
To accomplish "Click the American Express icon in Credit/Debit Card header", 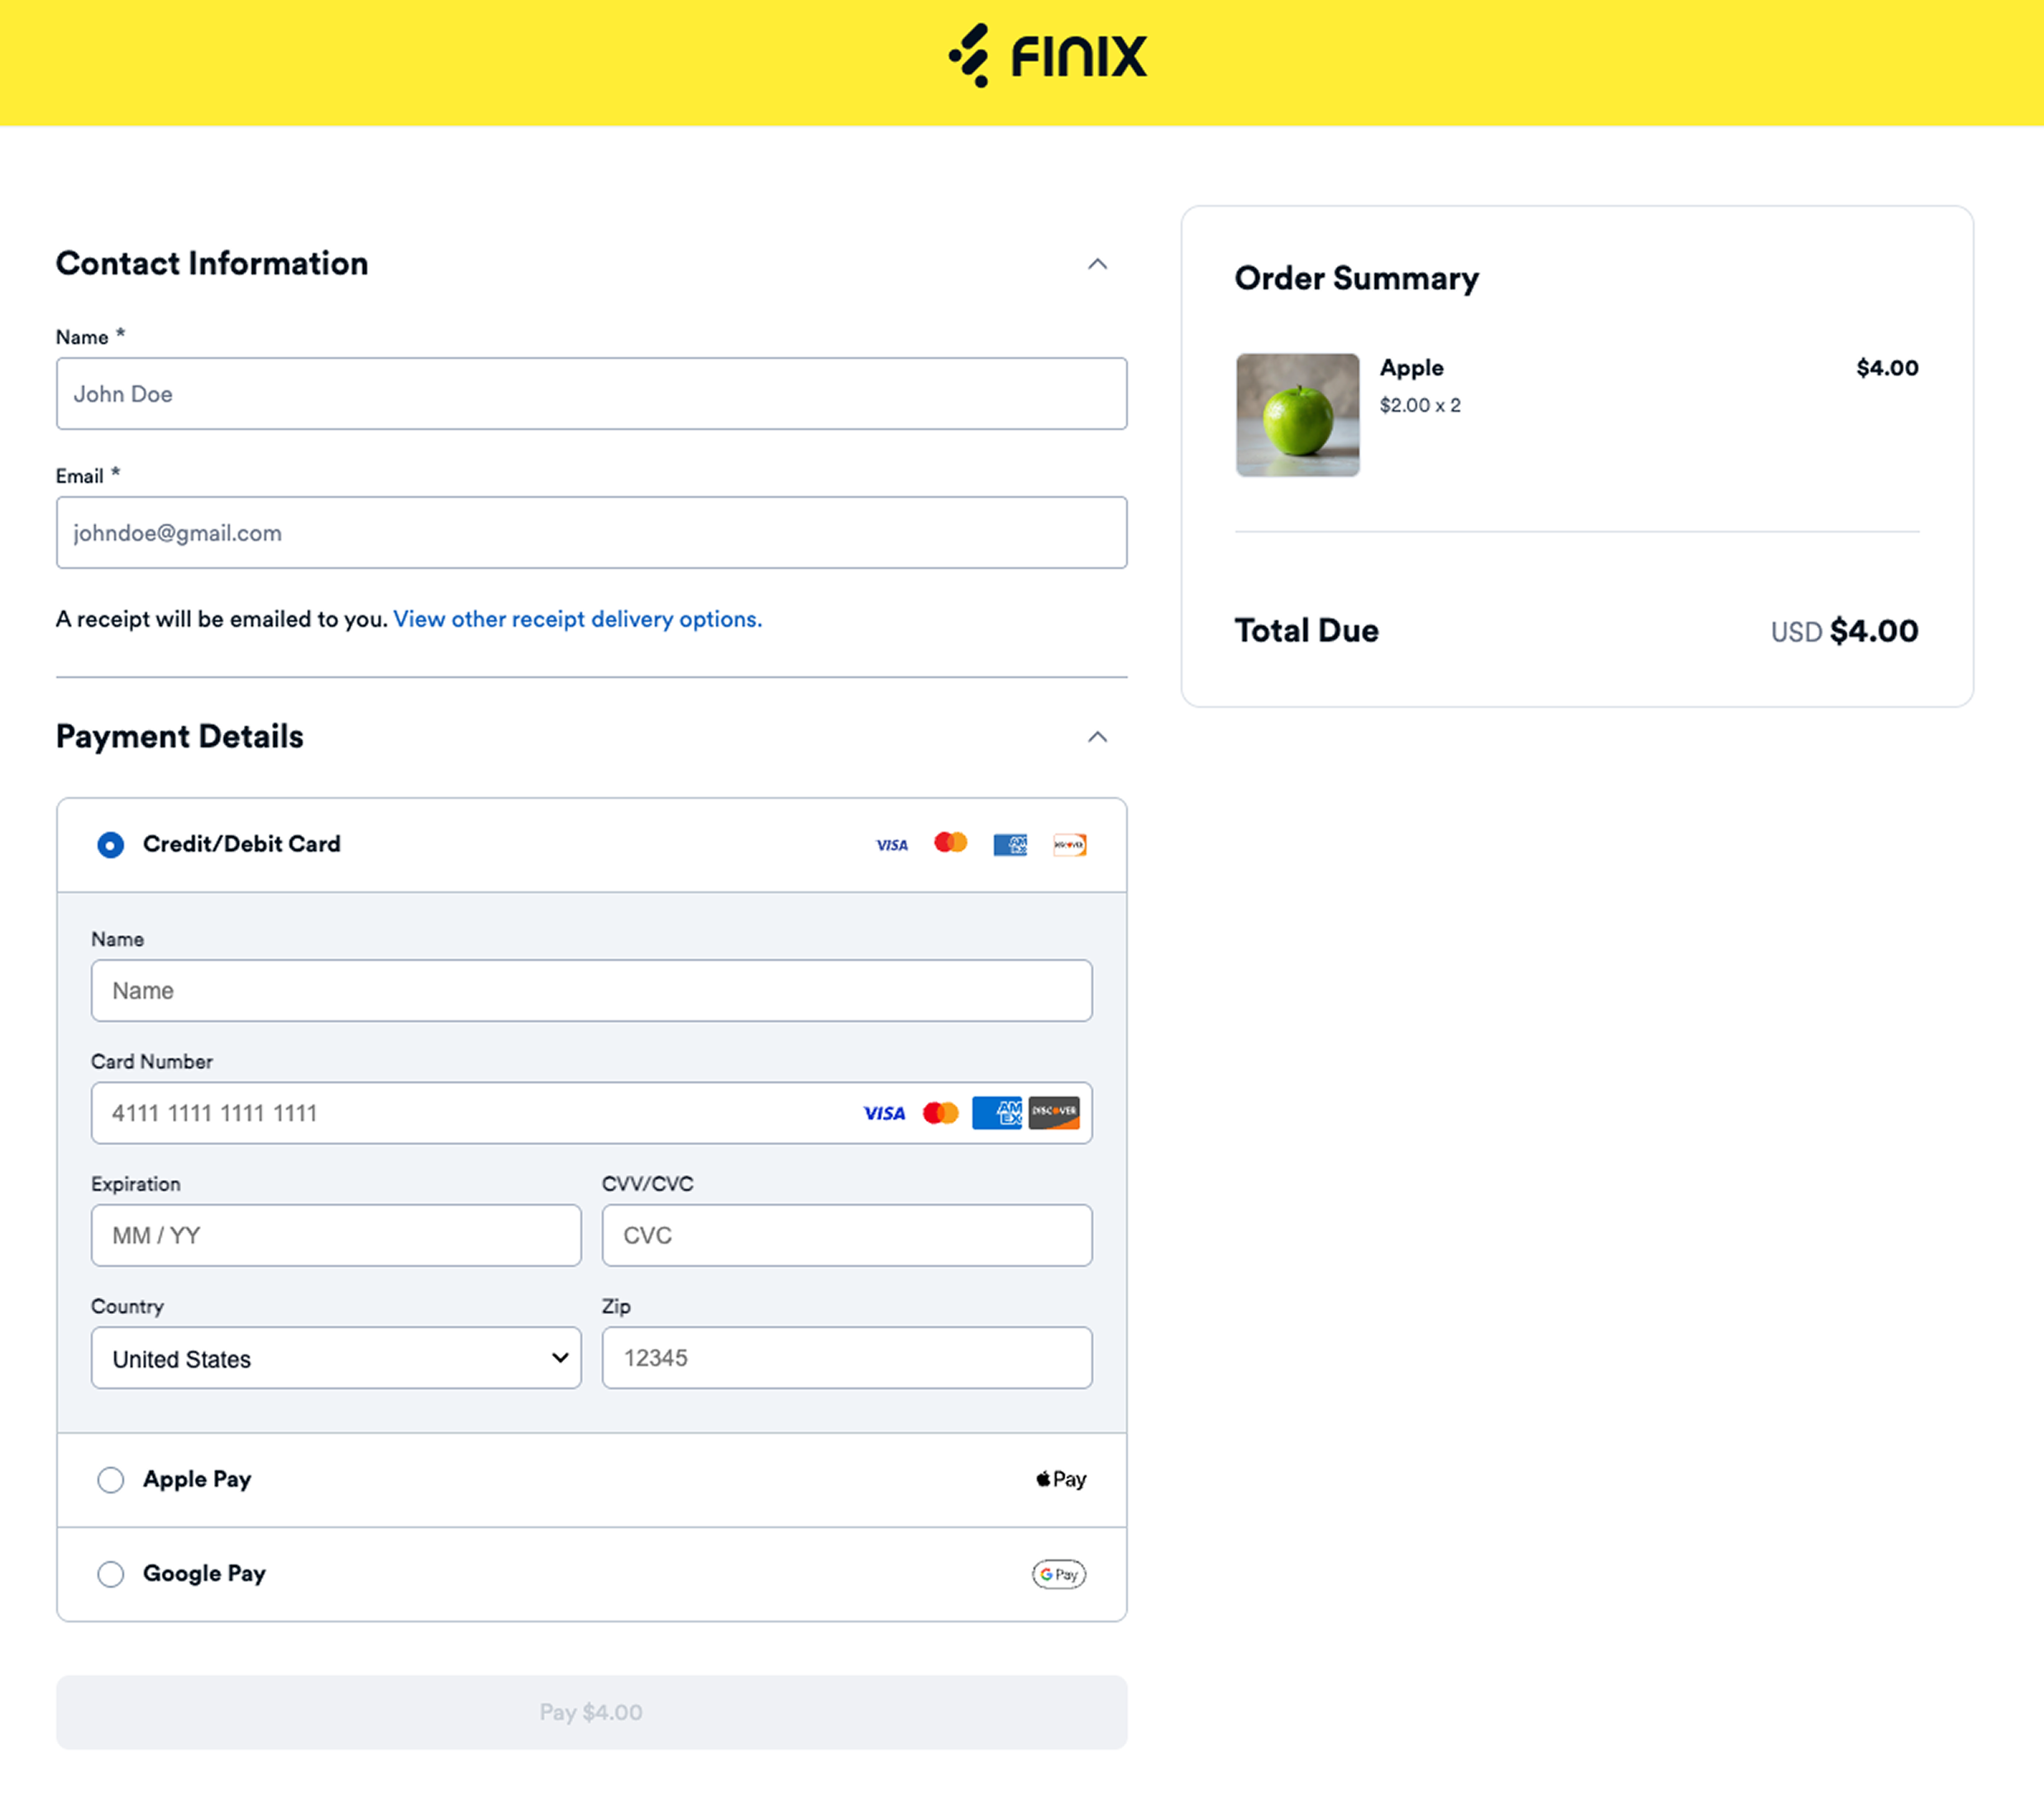I will [1010, 845].
